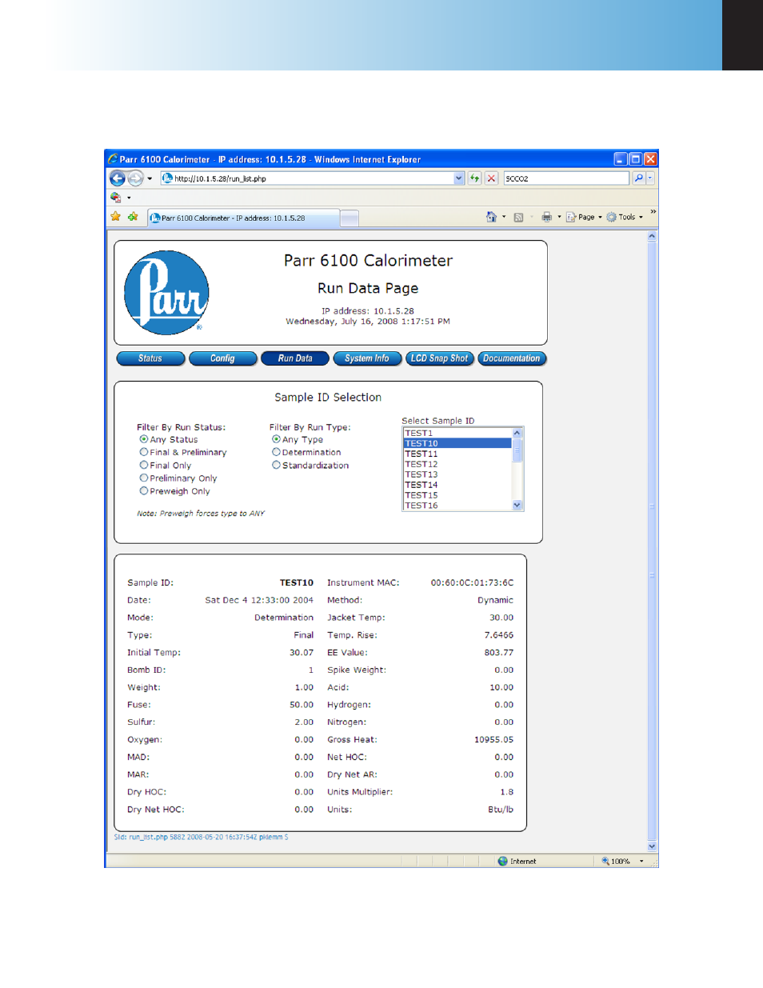The width and height of the screenshot is (763, 988).
Task: Expand the Home button dropdown arrow
Action: click(504, 217)
